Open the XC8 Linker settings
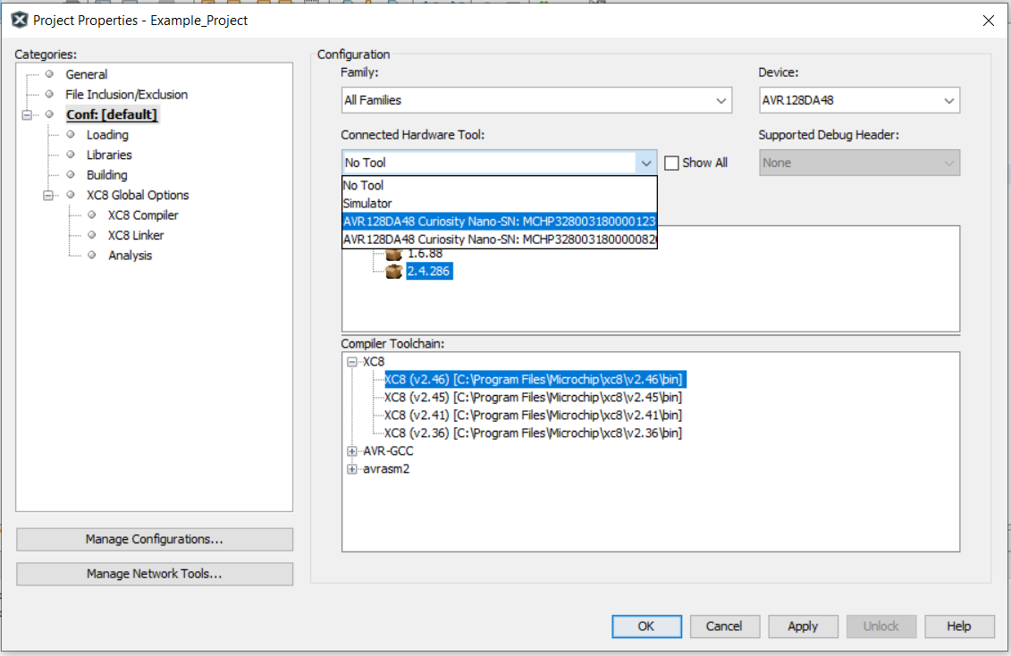Screen dimensions: 1011x656 136,235
